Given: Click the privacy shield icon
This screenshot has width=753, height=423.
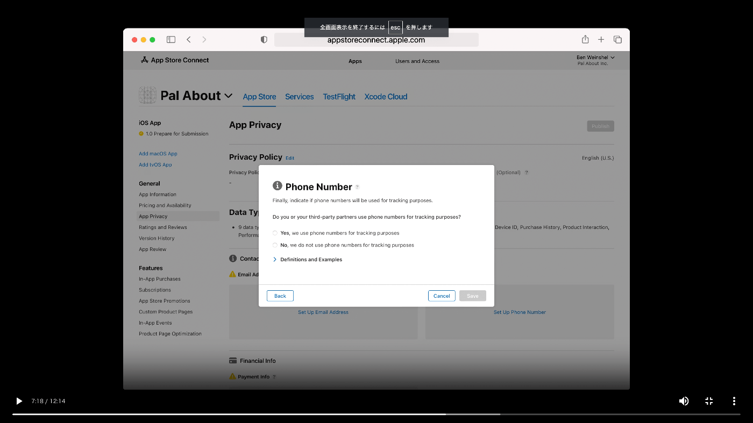Looking at the screenshot, I should (264, 40).
